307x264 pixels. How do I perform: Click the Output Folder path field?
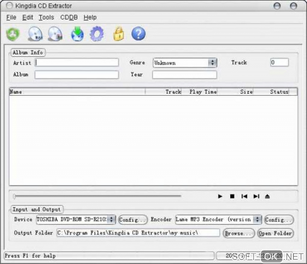[x=138, y=233]
